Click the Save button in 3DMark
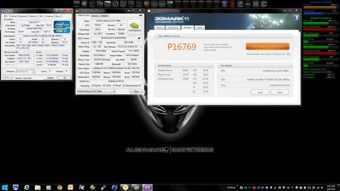 (x=280, y=92)
